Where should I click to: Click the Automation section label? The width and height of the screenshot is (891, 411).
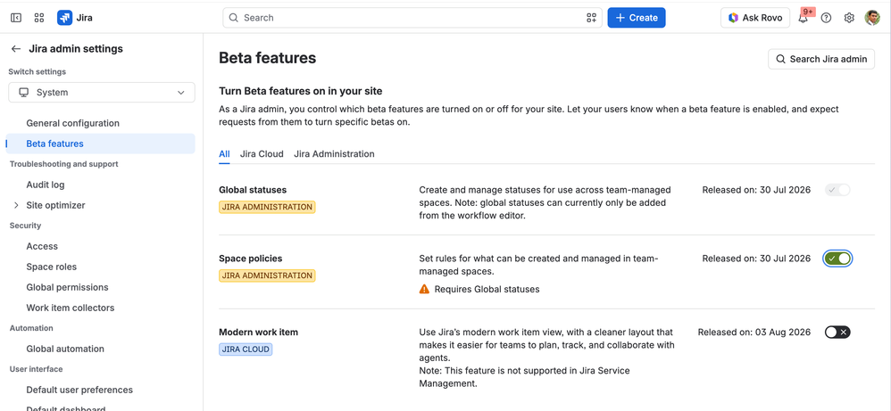(x=31, y=328)
